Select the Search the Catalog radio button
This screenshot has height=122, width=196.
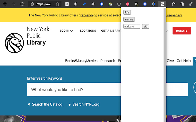[29, 104]
